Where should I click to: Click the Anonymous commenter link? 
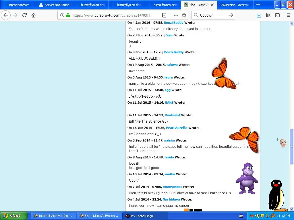tap(172, 187)
